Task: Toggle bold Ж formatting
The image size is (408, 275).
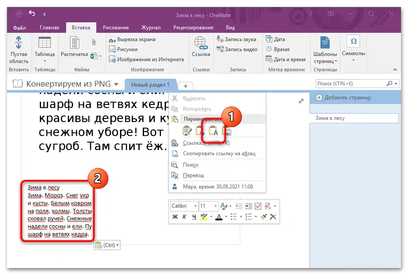Action: tap(175, 217)
